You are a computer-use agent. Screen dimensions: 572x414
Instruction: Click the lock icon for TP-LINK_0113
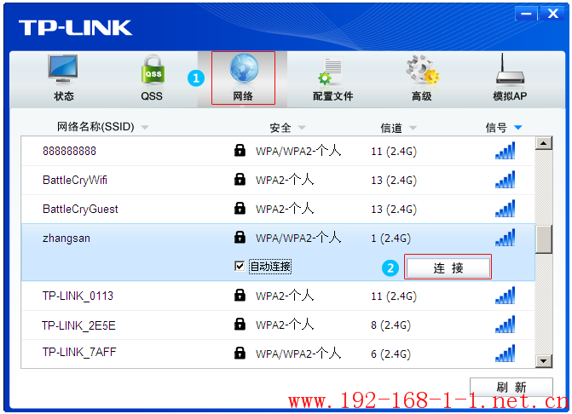click(240, 295)
